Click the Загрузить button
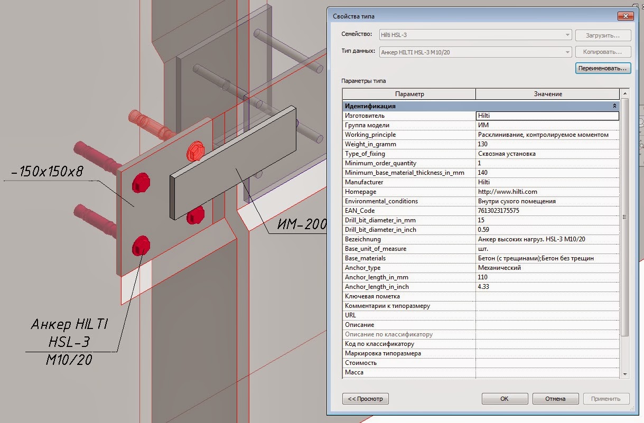Image resolution: width=644 pixels, height=423 pixels. tap(603, 35)
